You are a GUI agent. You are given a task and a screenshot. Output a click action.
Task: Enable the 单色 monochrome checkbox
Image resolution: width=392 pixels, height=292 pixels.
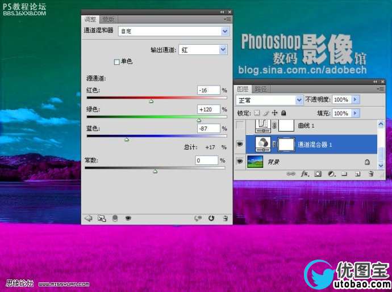tap(116, 62)
